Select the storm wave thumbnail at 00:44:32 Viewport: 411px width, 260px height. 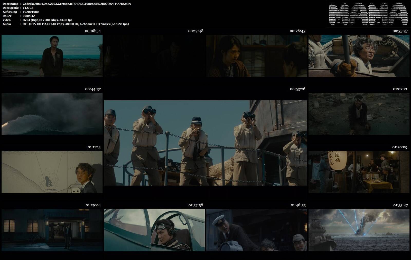52,114
